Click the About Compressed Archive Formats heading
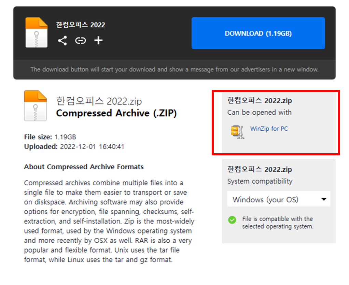The image size is (349, 285). click(84, 167)
